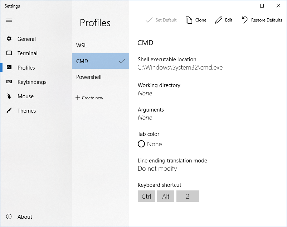
Task: Select the Keybindings keyboard icon
Action: click(9, 82)
